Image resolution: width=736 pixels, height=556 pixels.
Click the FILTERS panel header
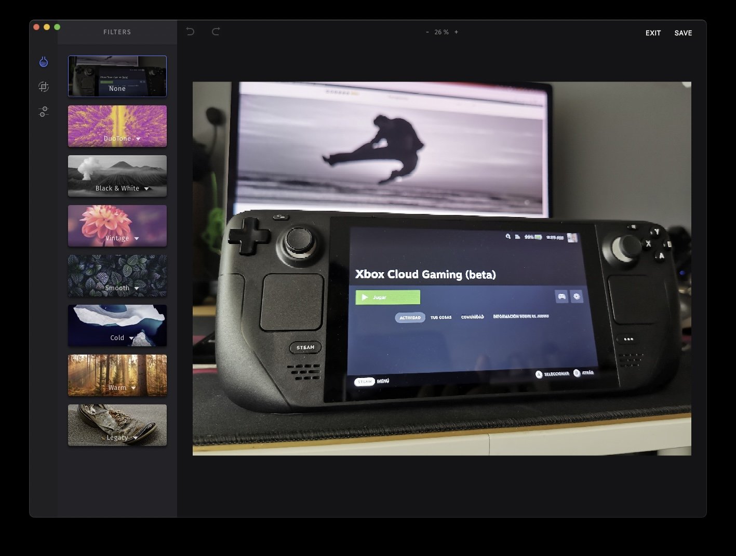pyautogui.click(x=117, y=32)
